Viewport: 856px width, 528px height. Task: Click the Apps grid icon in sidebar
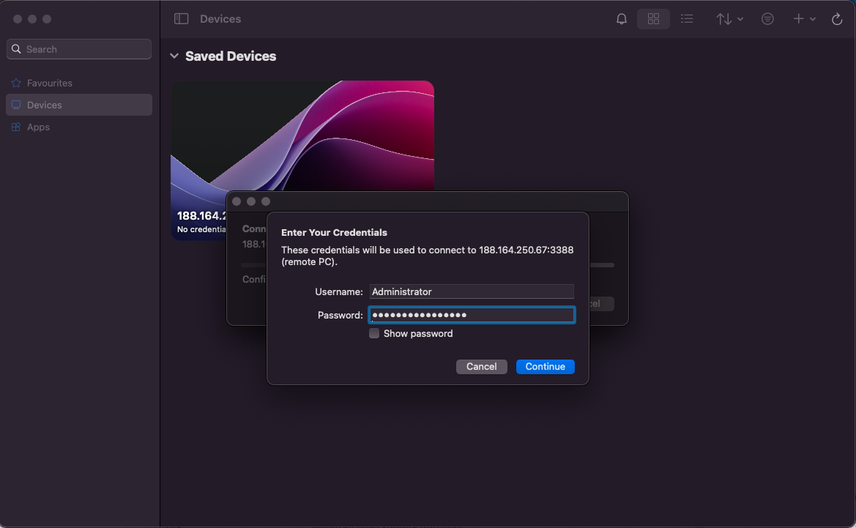click(16, 127)
